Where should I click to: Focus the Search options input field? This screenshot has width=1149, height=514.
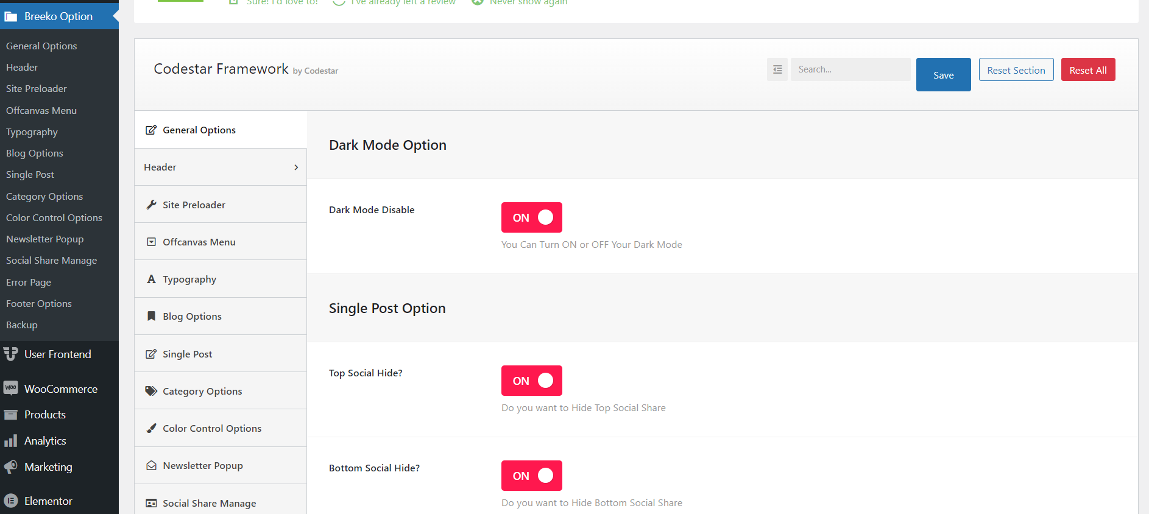click(850, 69)
